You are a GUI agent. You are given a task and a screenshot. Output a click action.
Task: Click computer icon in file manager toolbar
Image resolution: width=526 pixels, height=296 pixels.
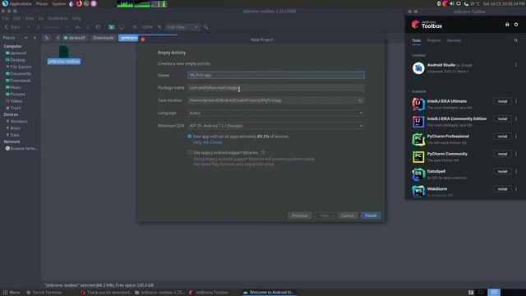pyautogui.click(x=122, y=27)
